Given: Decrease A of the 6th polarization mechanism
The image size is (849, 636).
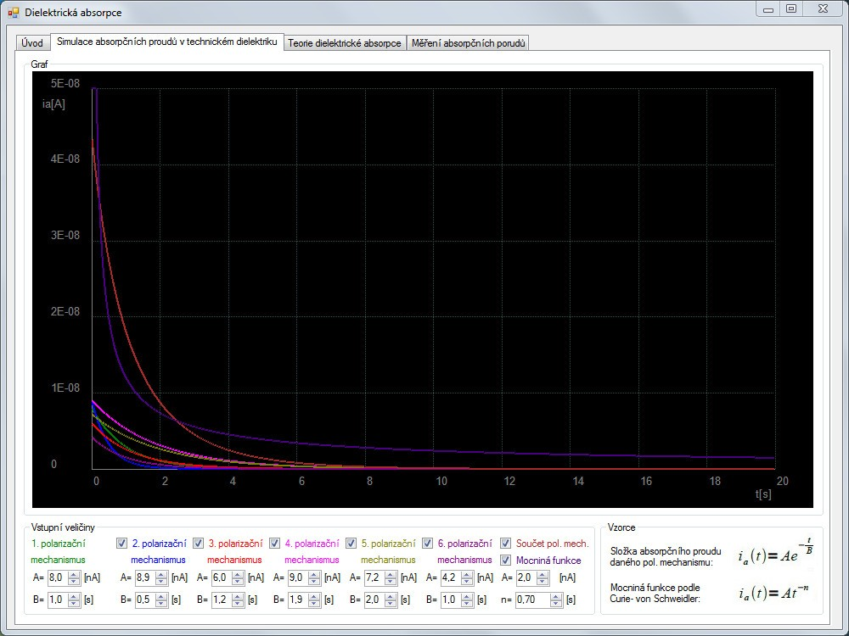Looking at the screenshot, I should 467,582.
